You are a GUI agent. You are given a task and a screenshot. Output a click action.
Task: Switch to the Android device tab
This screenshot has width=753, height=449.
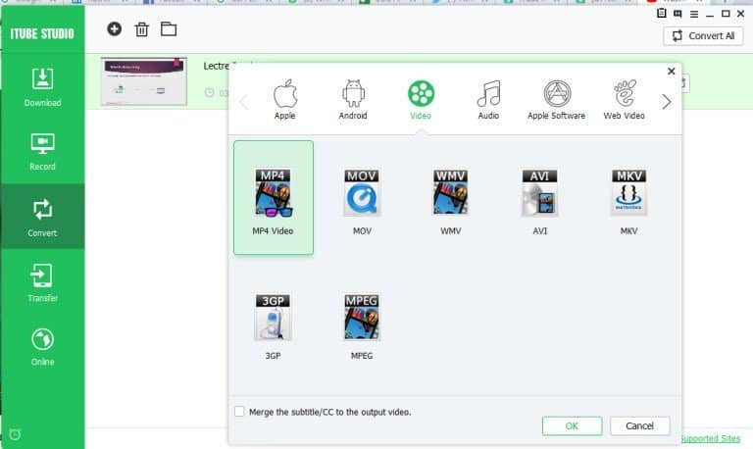pyautogui.click(x=353, y=99)
